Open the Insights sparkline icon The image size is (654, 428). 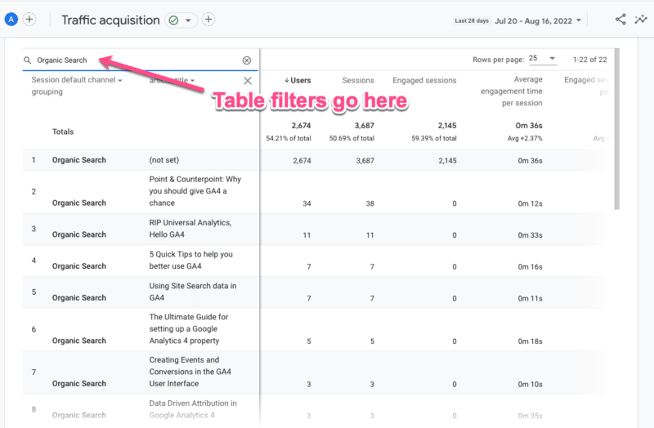point(640,20)
